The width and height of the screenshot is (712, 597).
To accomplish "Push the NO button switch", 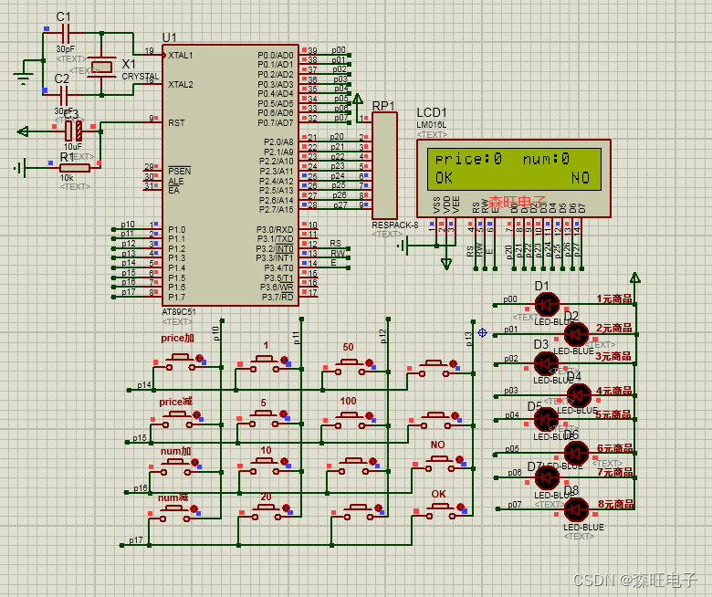I will pos(439,464).
